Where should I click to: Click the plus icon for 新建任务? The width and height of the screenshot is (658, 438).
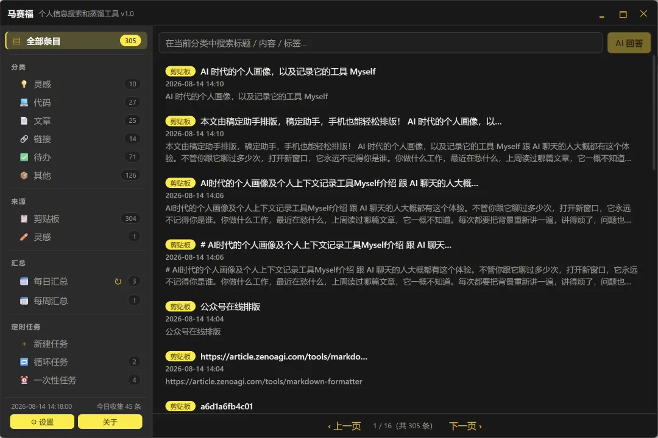(24, 344)
